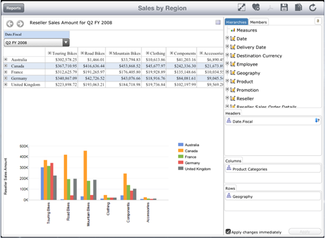Expand the Geography hierarchy node
The width and height of the screenshot is (325, 238).
[x=227, y=72]
